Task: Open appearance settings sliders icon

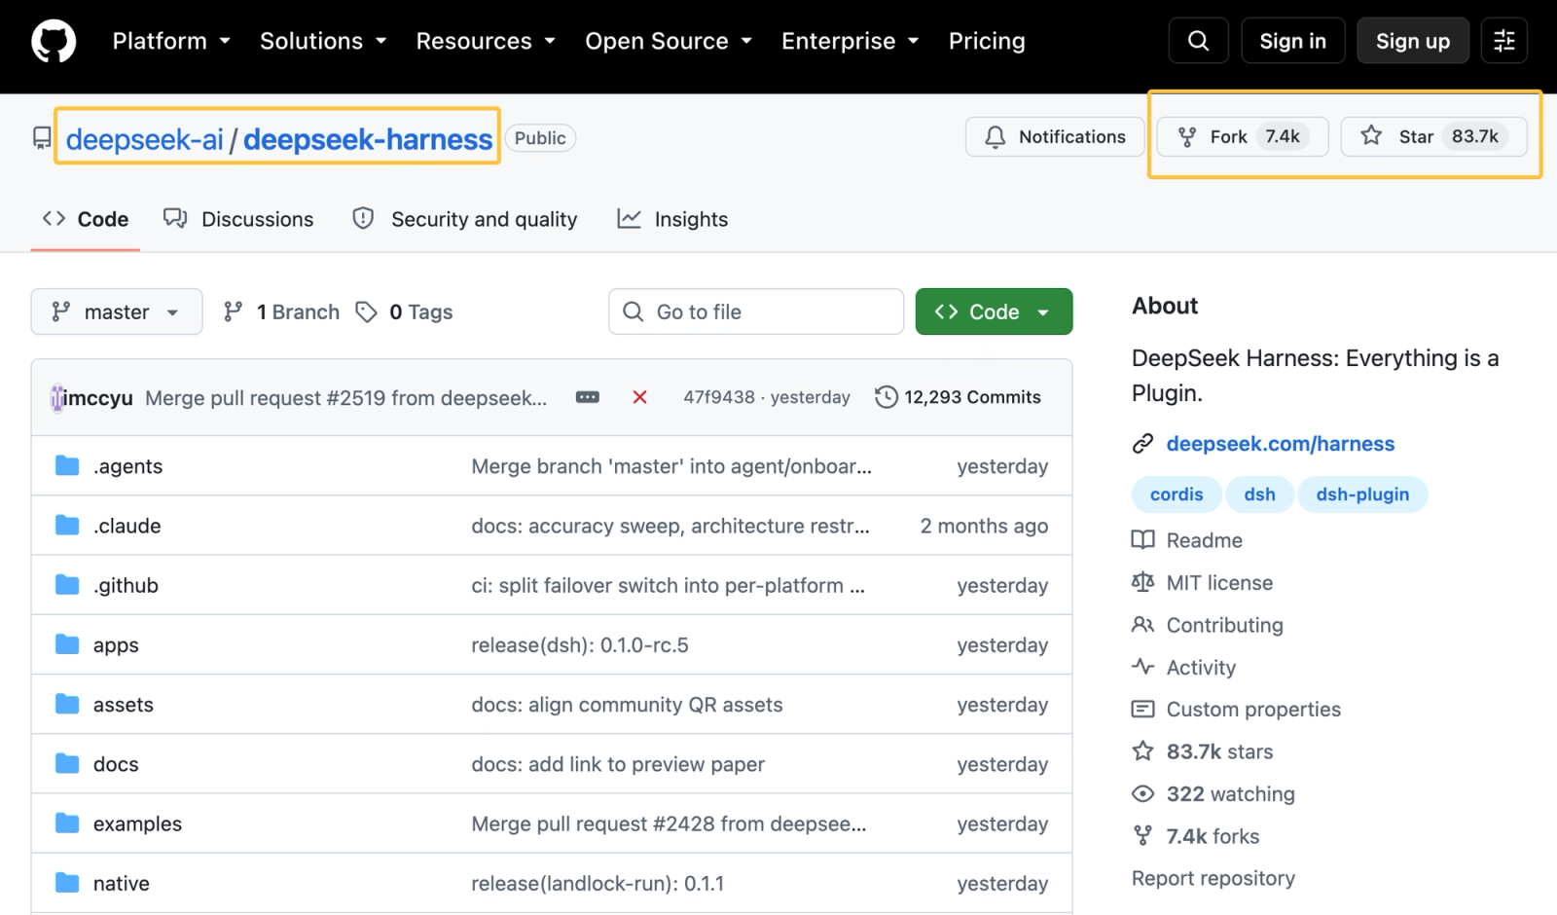Action: [1503, 41]
